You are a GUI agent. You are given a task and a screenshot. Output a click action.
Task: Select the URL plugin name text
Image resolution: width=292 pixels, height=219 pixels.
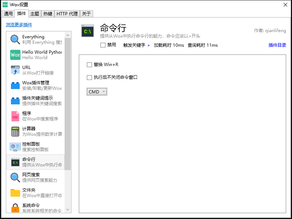coord(26,67)
